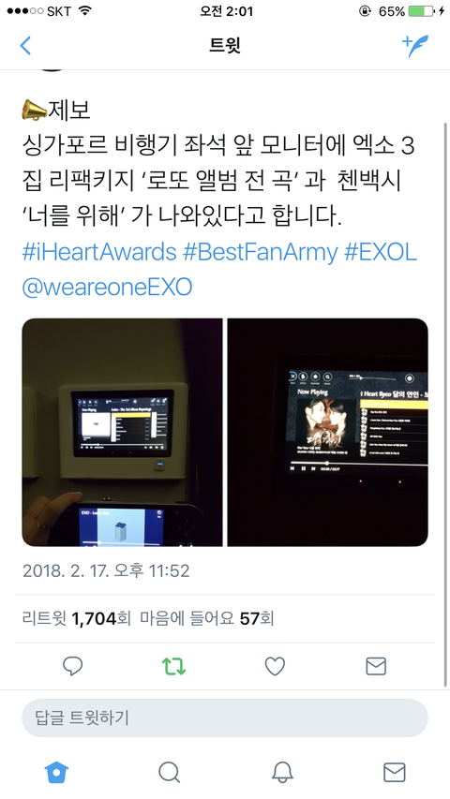This screenshot has width=450, height=799.
Task: Open the Notifications bell tab
Action: point(281,772)
